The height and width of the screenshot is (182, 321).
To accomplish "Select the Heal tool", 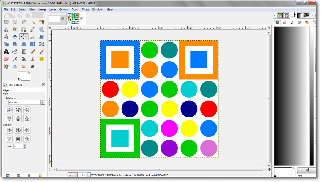I will pyautogui.click(x=41, y=59).
